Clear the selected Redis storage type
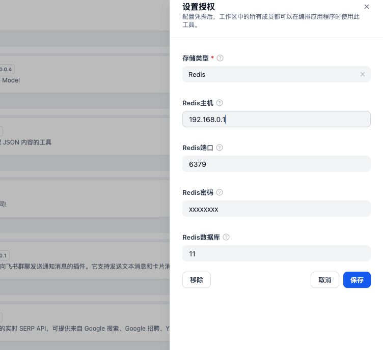Viewport: 383px width, 350px height. click(363, 74)
